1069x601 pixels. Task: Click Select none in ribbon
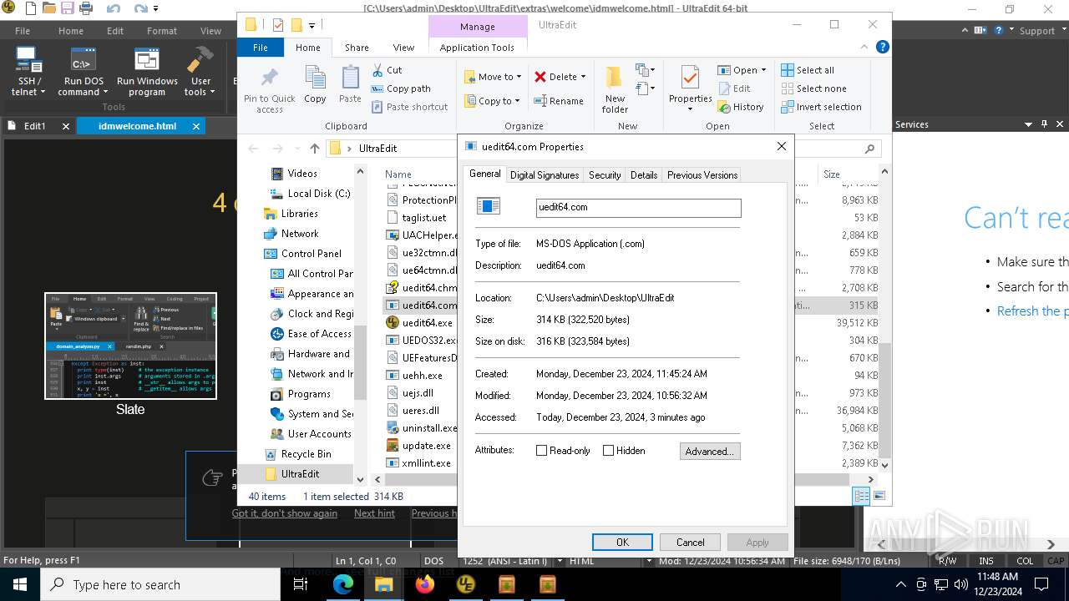pyautogui.click(x=813, y=88)
